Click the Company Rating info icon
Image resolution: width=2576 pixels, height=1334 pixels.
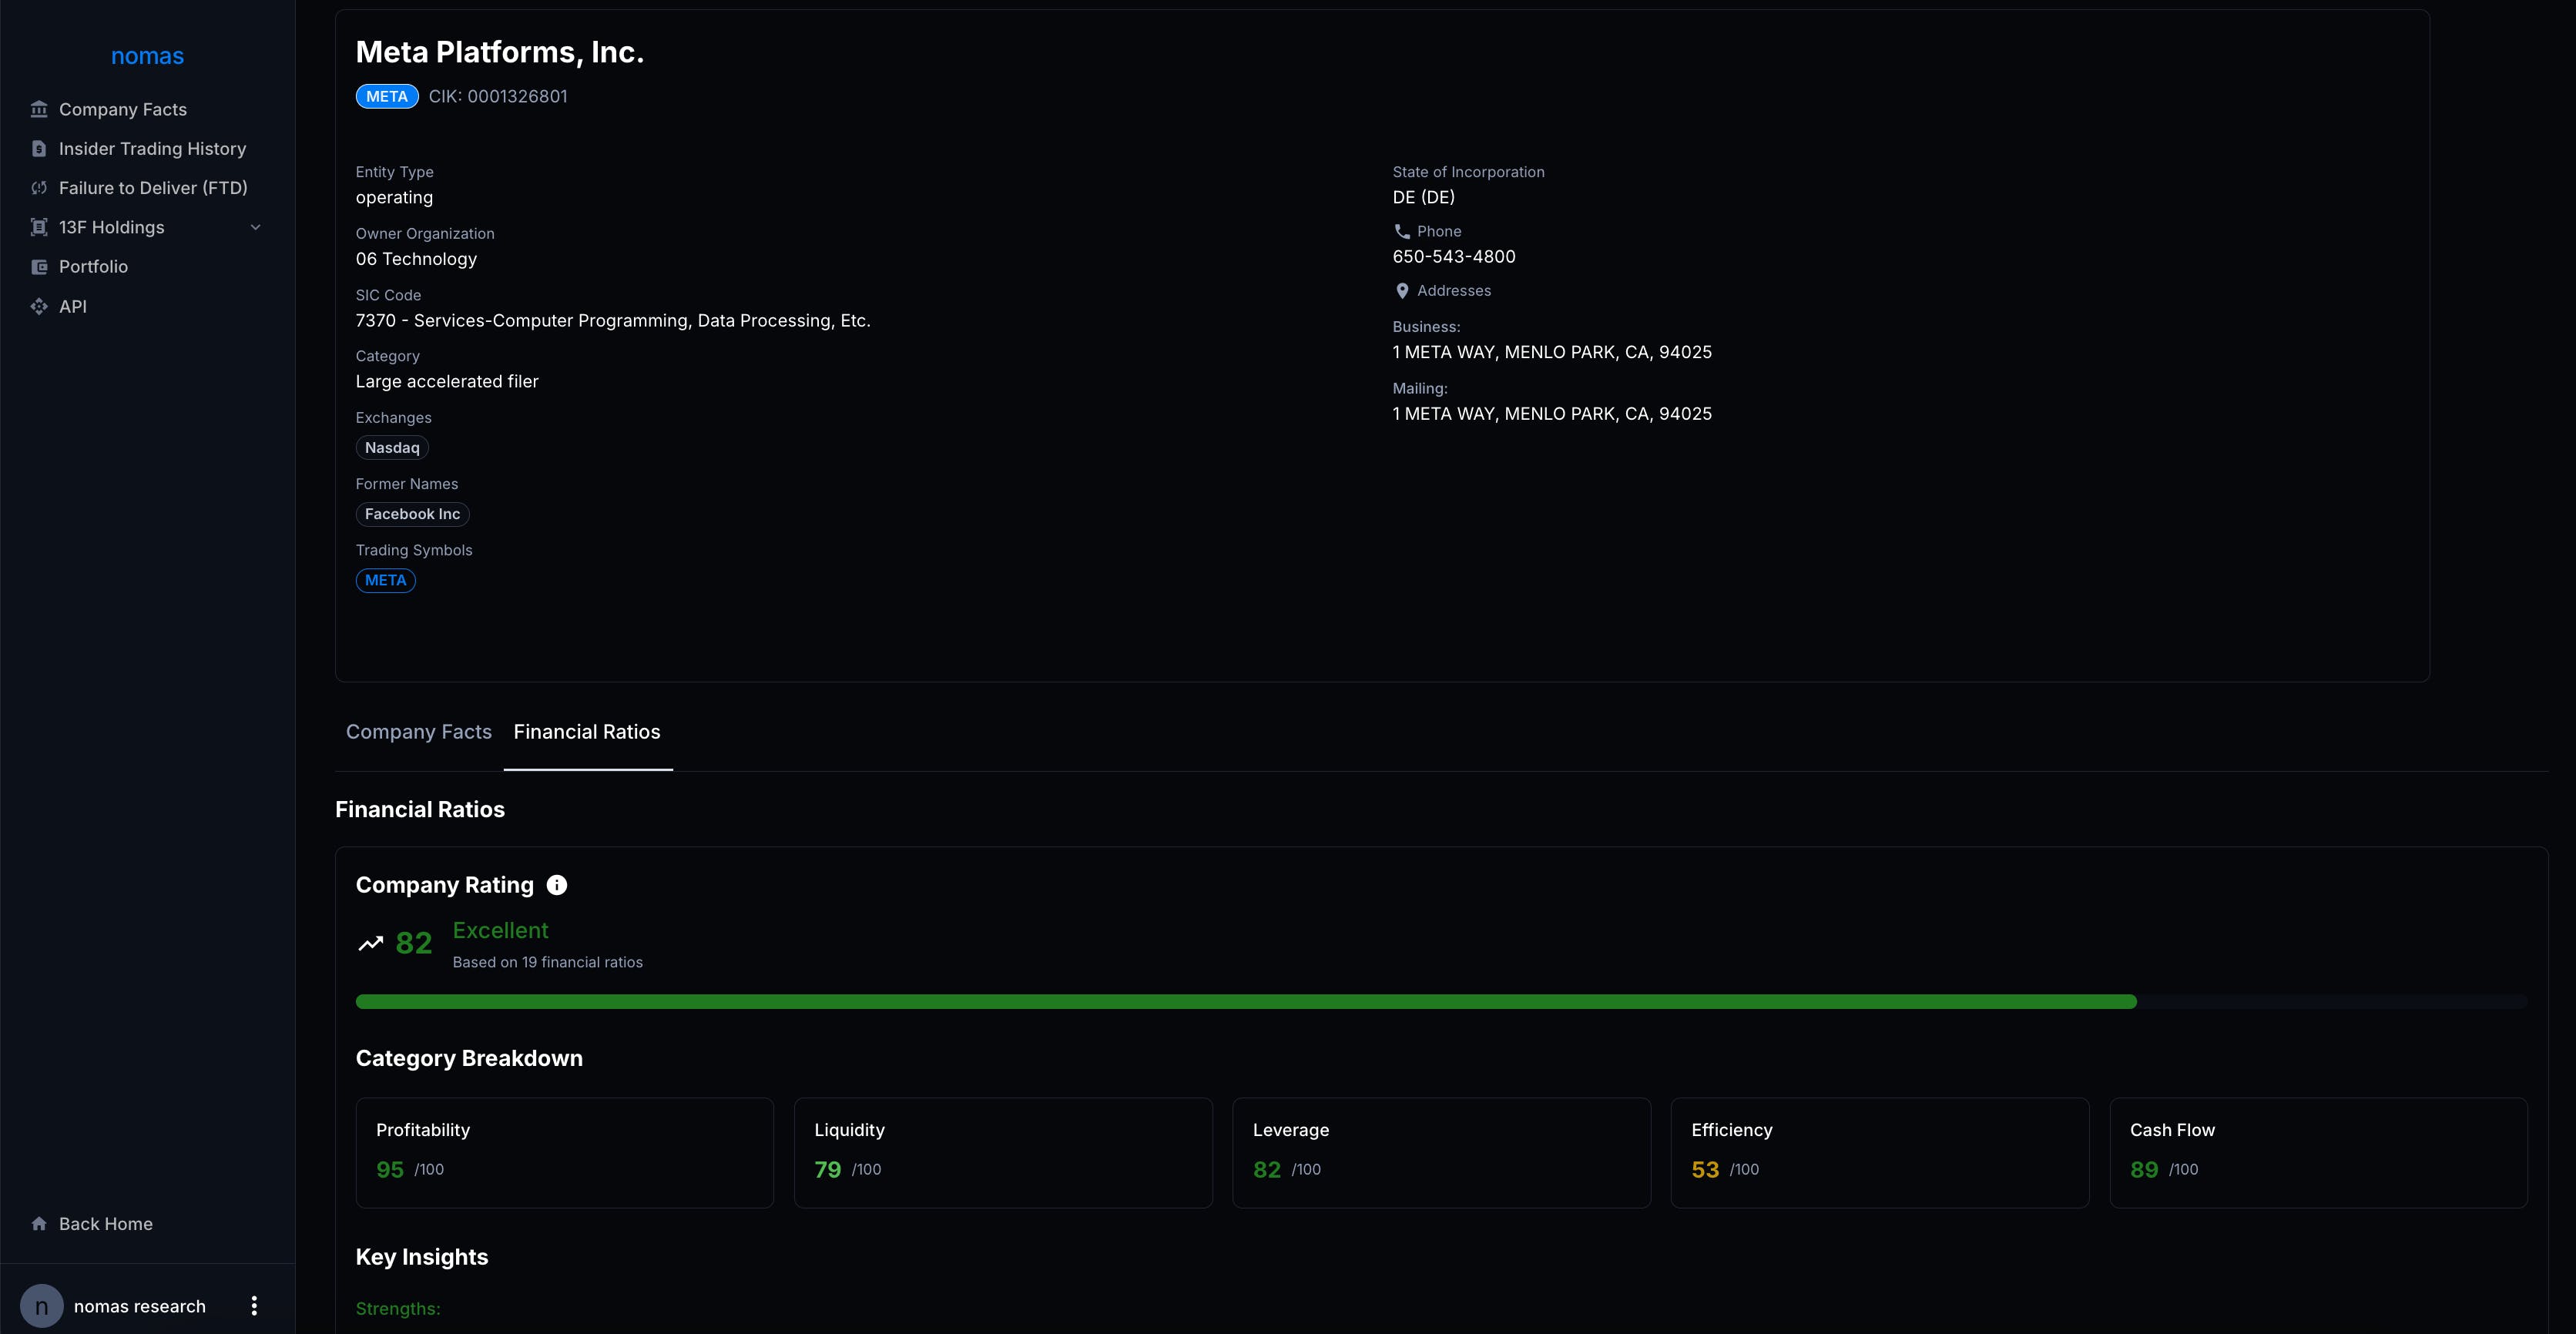[557, 885]
